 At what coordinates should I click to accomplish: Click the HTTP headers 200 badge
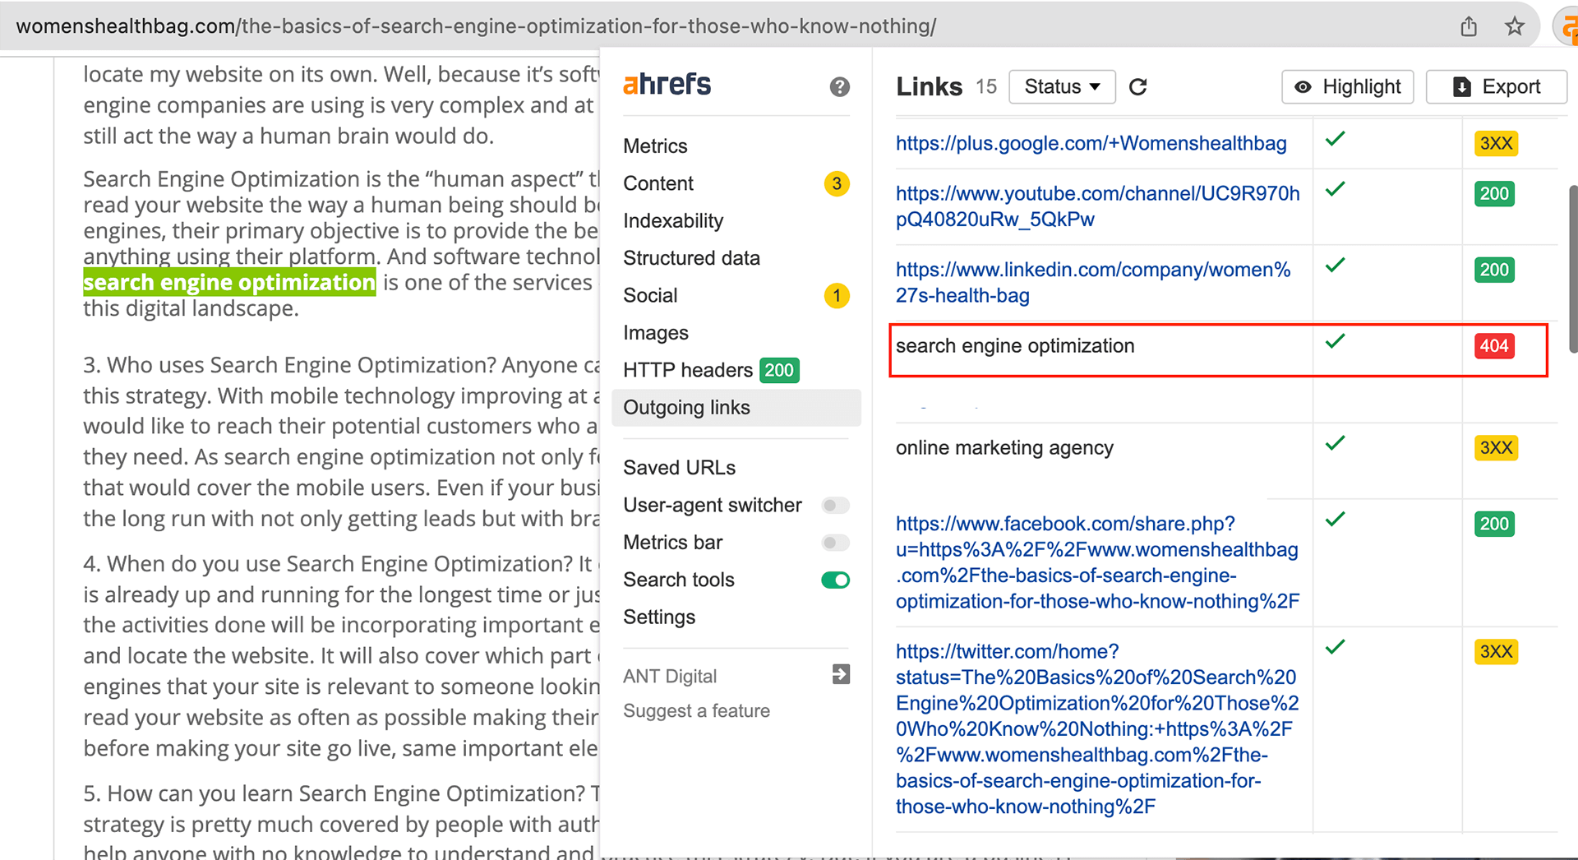point(779,370)
